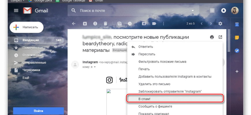The height and width of the screenshot is (115, 251).
Task: Click the message pane vertical scrollbar
Action: point(229,41)
